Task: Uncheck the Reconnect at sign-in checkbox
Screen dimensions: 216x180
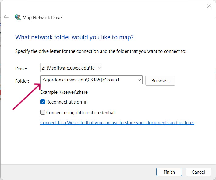Action: pos(43,102)
